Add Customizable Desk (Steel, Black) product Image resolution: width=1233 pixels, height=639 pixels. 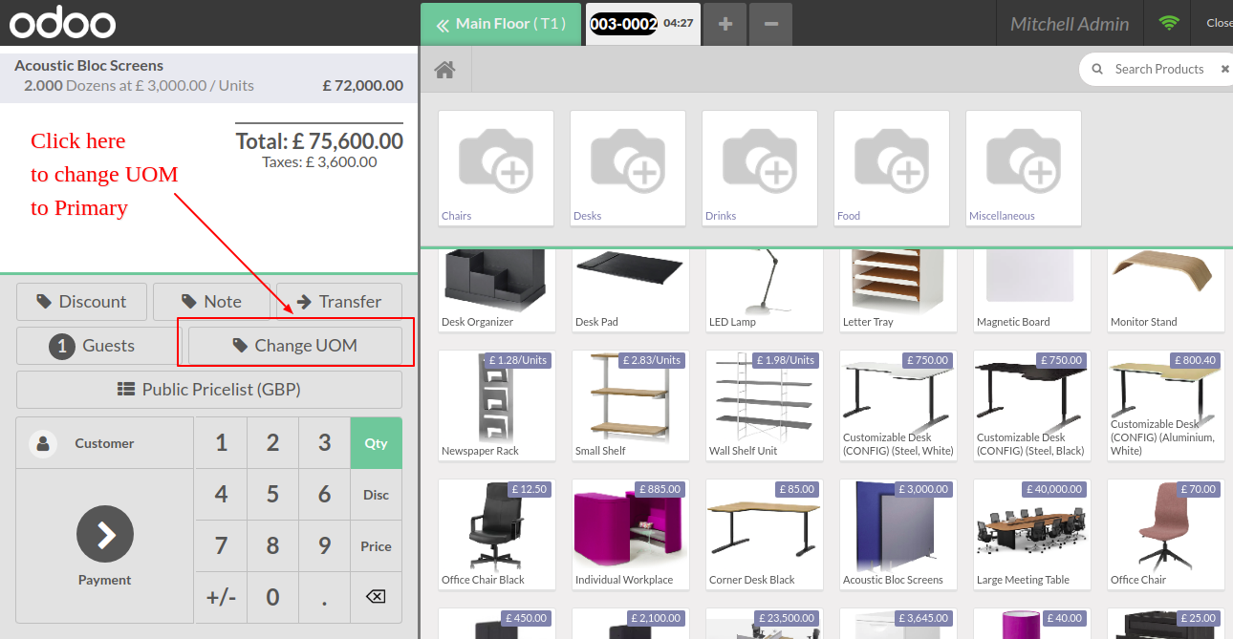1032,405
